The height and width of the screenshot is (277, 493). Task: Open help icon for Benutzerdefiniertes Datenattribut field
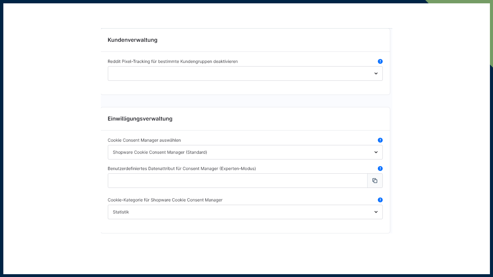click(x=380, y=169)
